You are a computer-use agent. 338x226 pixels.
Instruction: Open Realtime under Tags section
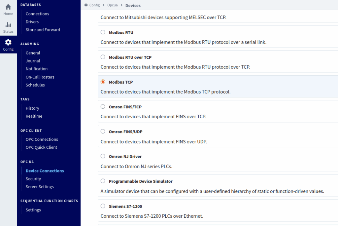click(x=34, y=116)
